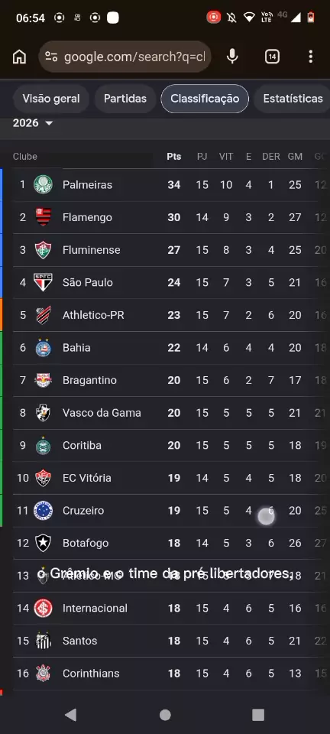
Task: Tap the Cruzeiro club crest
Action: 43,510
